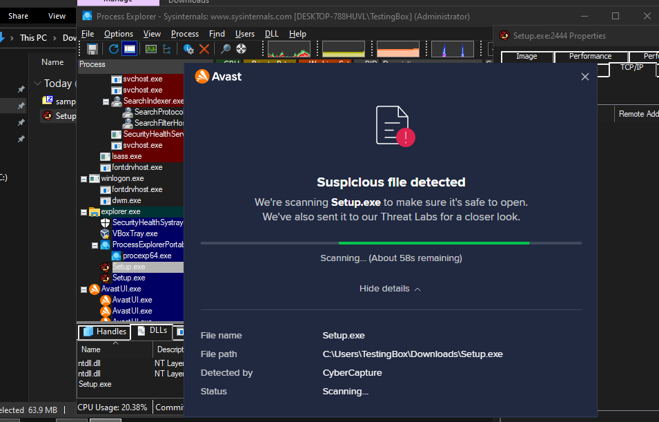Open the System Information graph icon

(x=151, y=49)
